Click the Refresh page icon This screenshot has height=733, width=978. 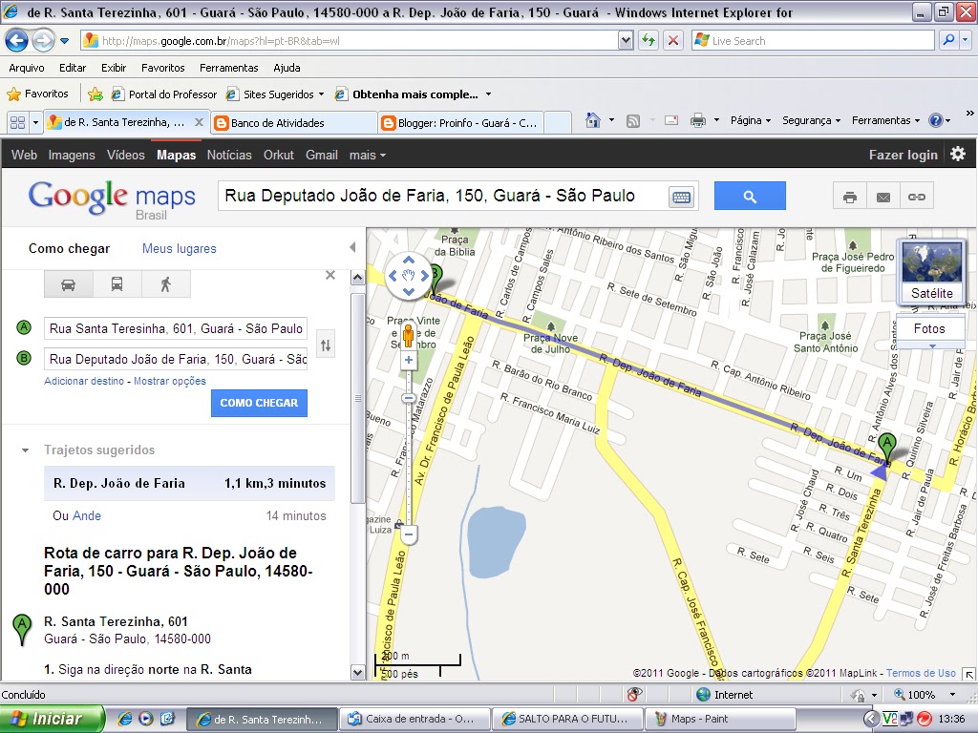pos(648,41)
